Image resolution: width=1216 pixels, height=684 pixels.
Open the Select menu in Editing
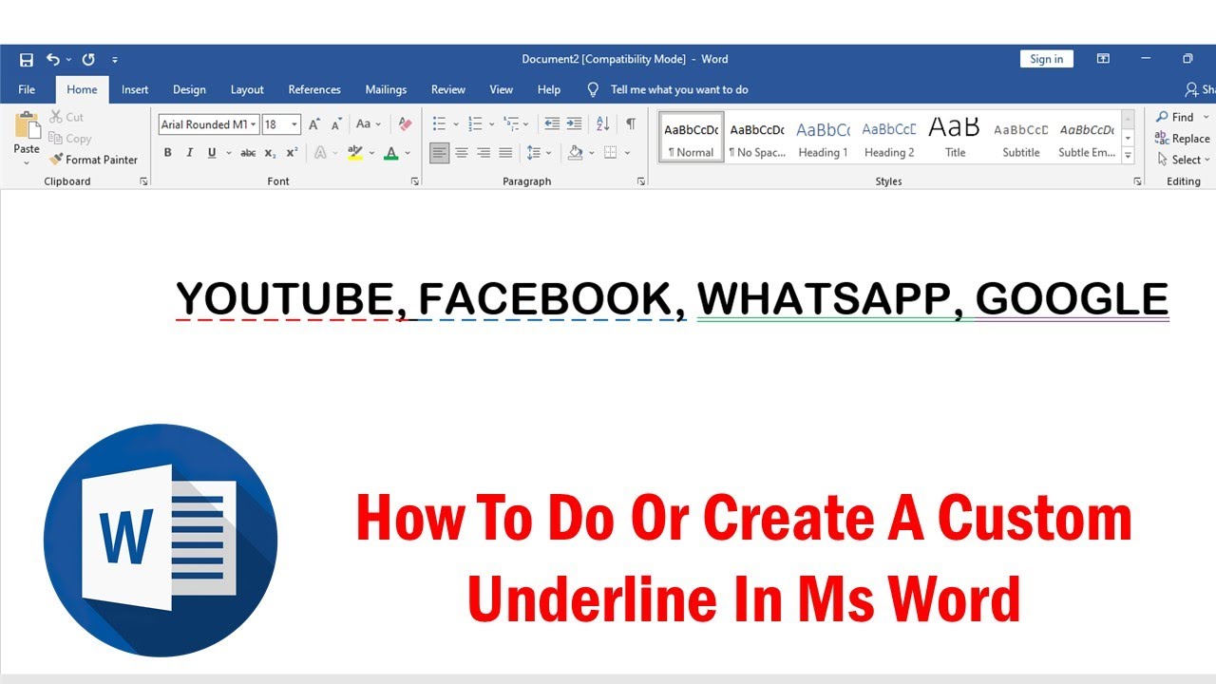point(1183,160)
